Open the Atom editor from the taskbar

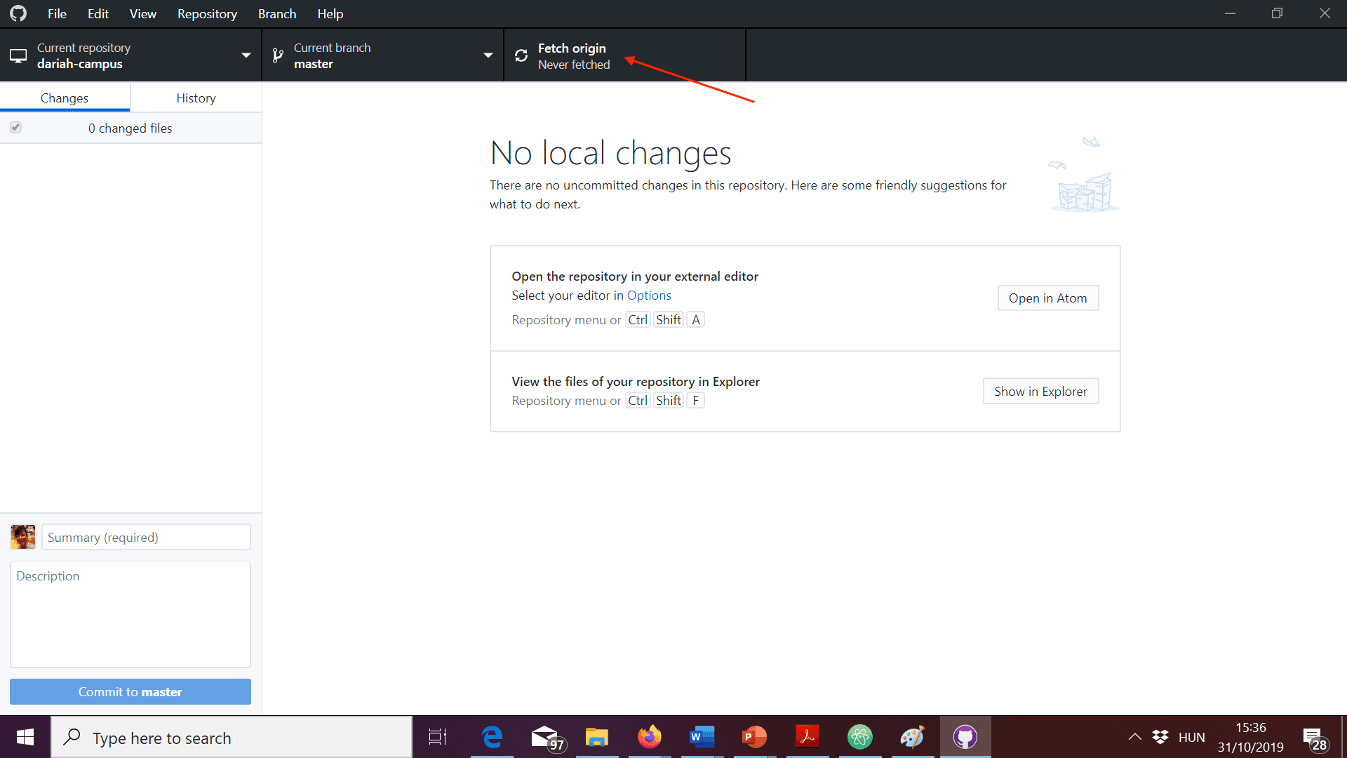click(859, 737)
